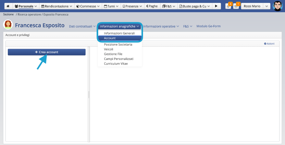Open the Gestione File entry
Screen dimensions: 285x145
click(113, 54)
